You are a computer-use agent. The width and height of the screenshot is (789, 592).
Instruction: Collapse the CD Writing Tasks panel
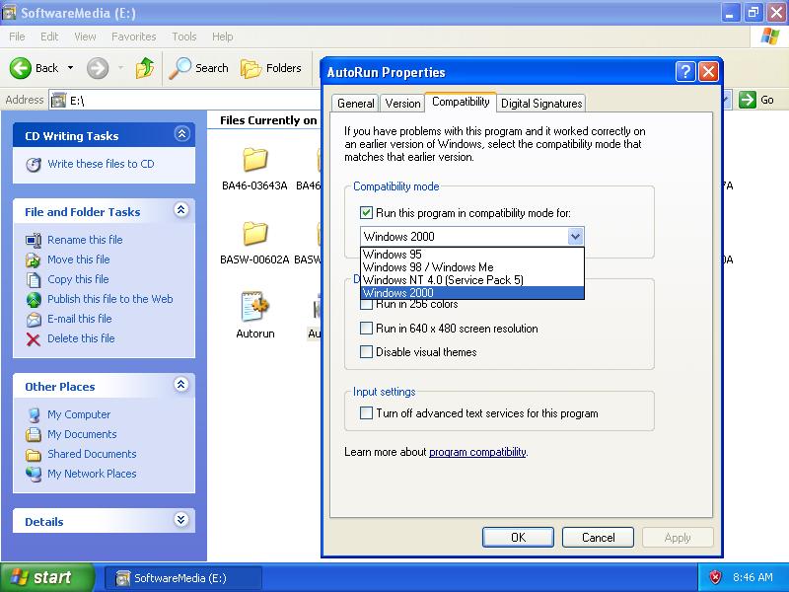click(x=181, y=134)
